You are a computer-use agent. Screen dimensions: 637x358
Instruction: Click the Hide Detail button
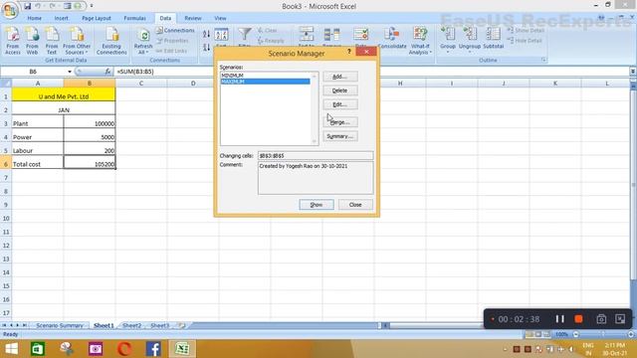pyautogui.click(x=525, y=41)
